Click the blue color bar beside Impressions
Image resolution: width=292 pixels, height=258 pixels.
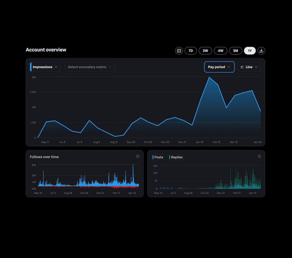coord(31,67)
